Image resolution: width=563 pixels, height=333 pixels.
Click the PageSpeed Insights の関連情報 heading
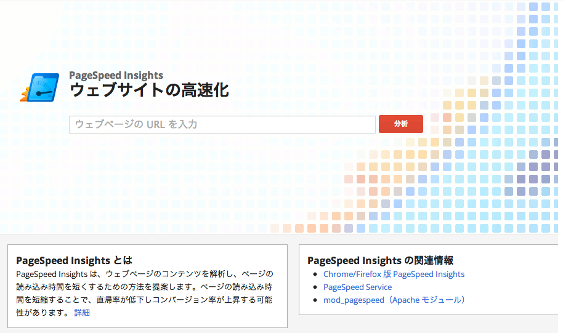click(x=380, y=260)
